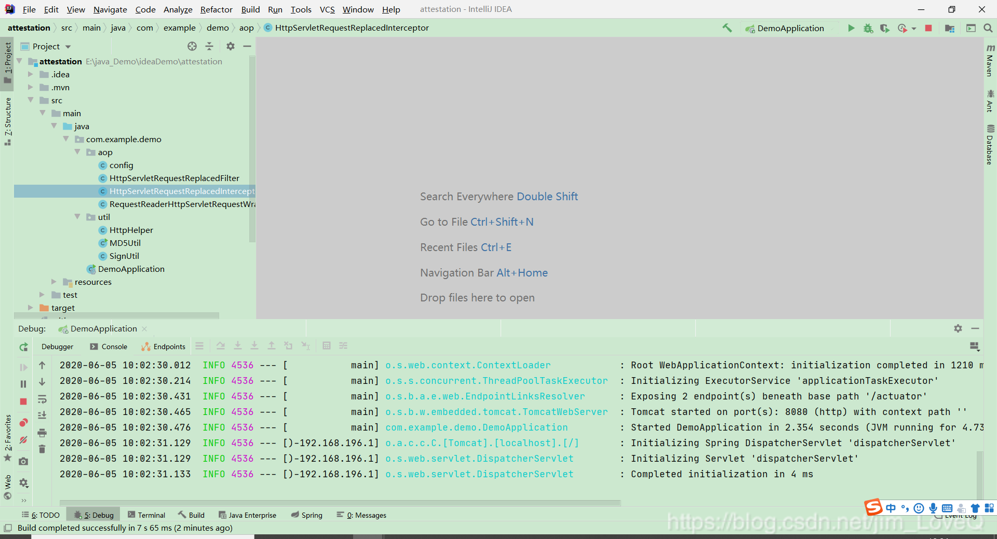Open the Run Anything icon in the top toolbar
The width and height of the screenshot is (997, 539).
point(971,28)
